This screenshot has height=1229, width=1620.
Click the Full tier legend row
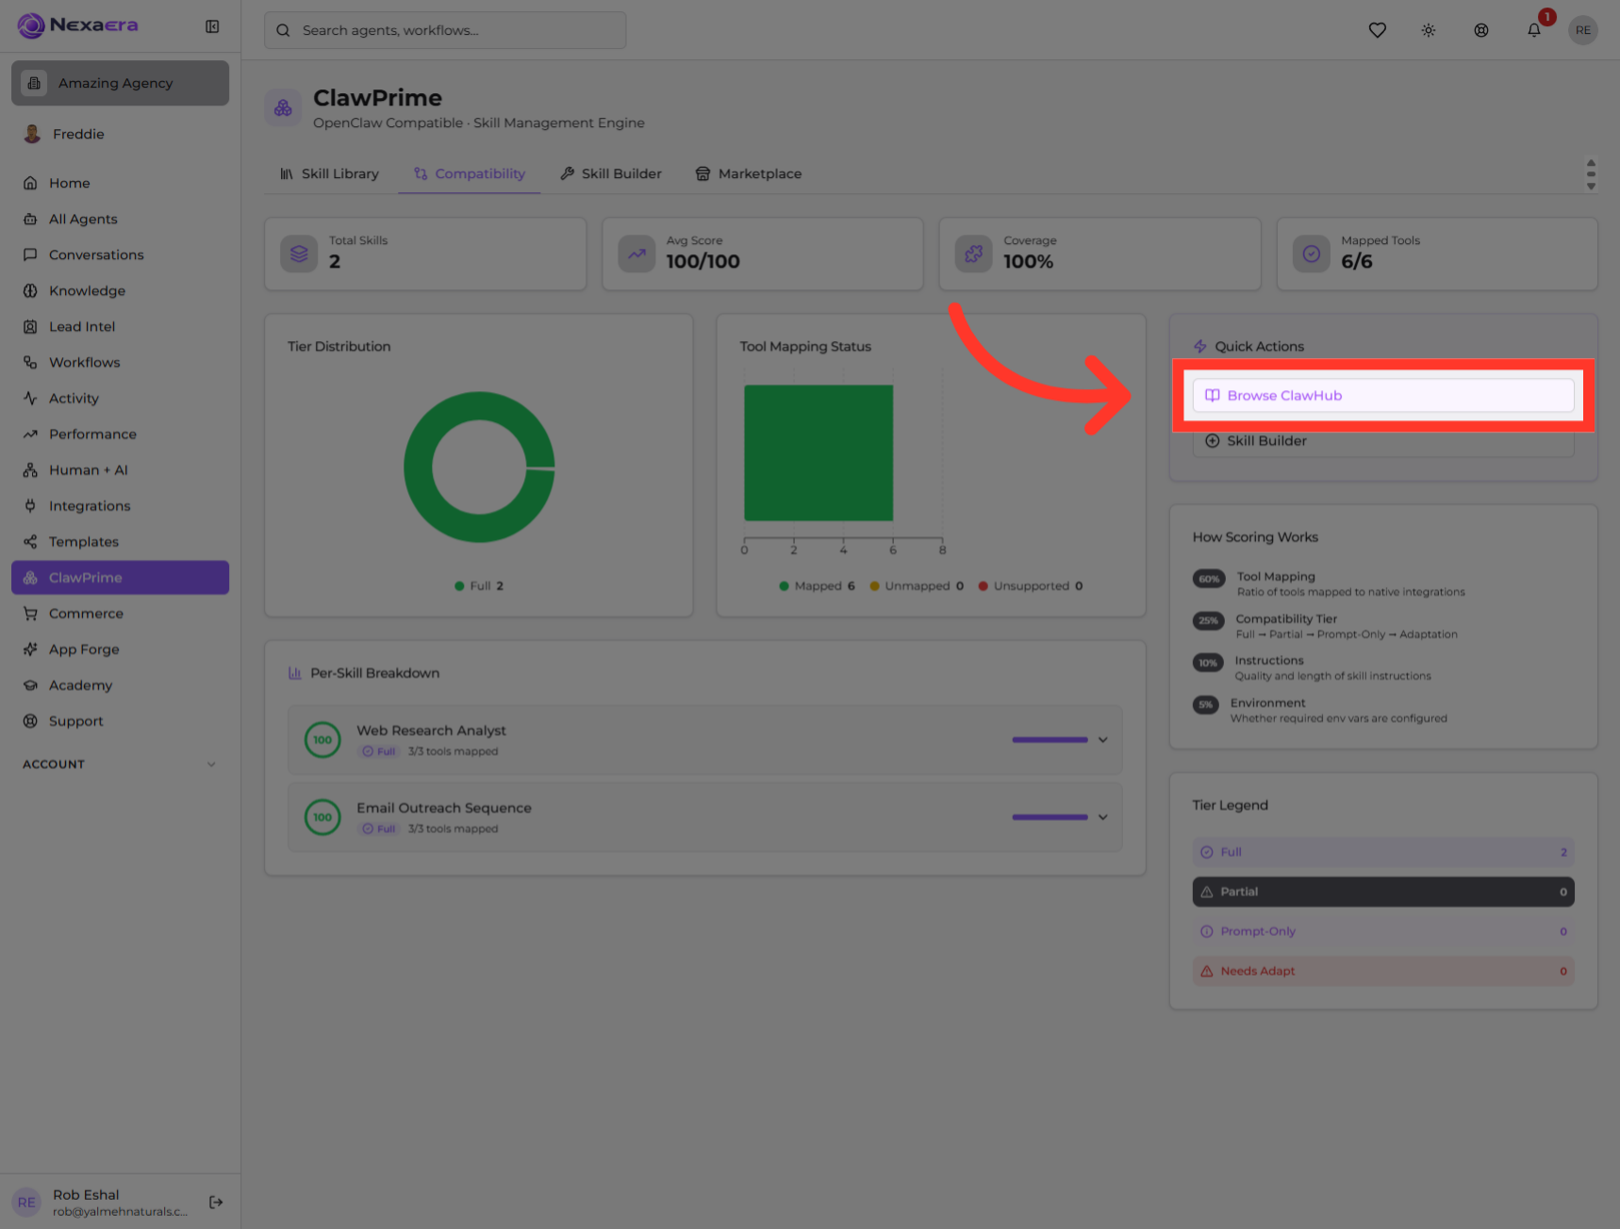pos(1383,852)
